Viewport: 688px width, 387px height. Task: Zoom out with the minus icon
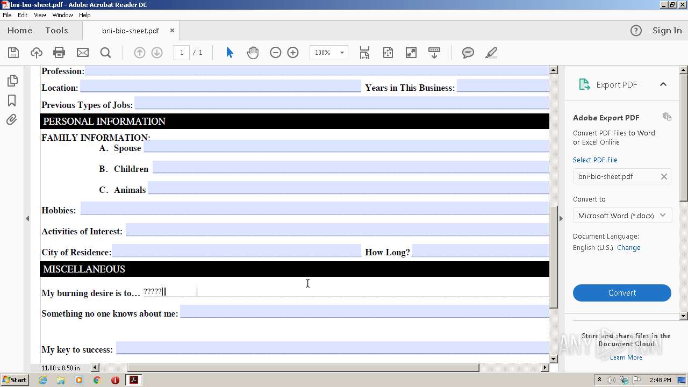(276, 53)
